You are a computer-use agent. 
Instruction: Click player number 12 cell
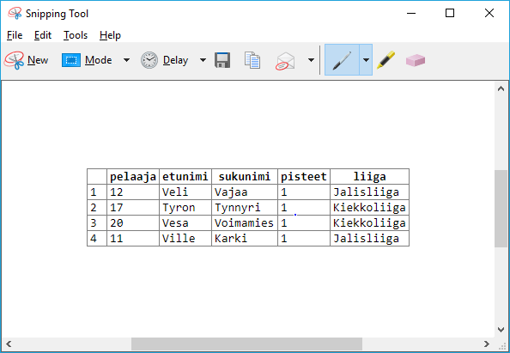tap(133, 192)
